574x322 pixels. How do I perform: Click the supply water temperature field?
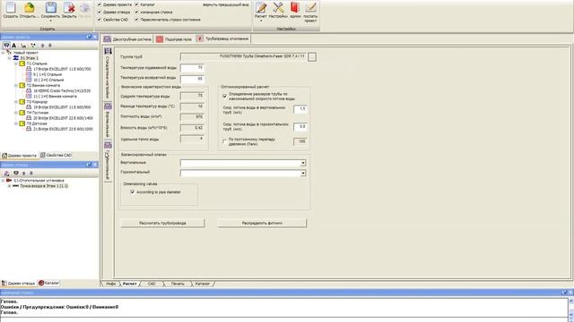pyautogui.click(x=192, y=68)
